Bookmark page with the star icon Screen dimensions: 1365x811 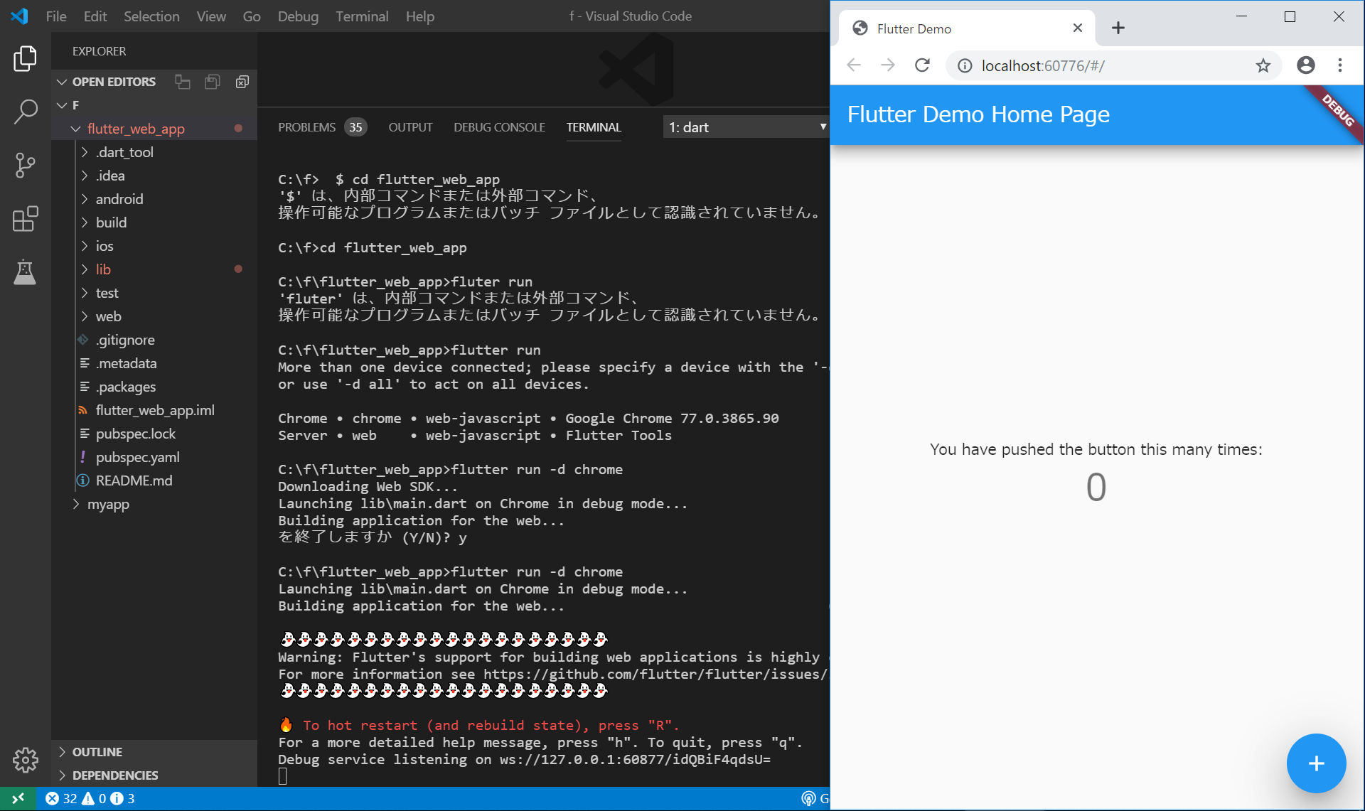click(x=1263, y=66)
